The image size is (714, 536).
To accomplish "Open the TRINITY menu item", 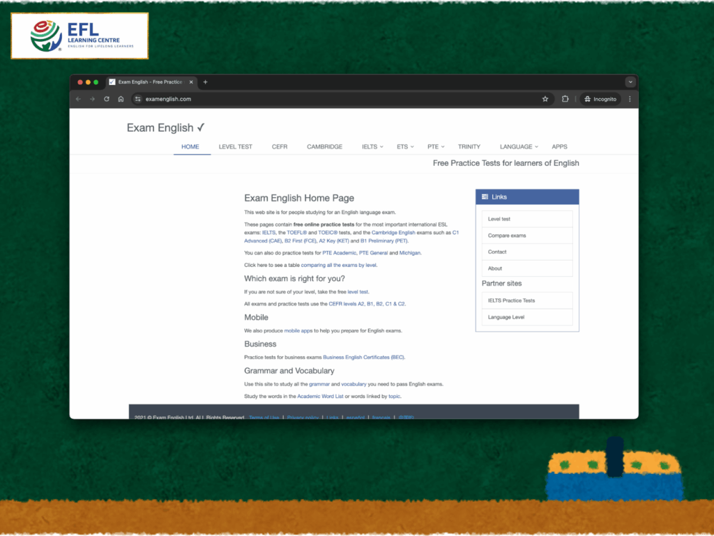I will pyautogui.click(x=469, y=146).
